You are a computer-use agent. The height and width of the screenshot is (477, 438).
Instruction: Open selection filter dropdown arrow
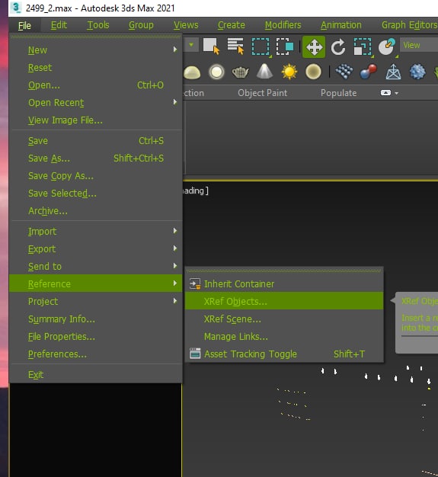[191, 45]
